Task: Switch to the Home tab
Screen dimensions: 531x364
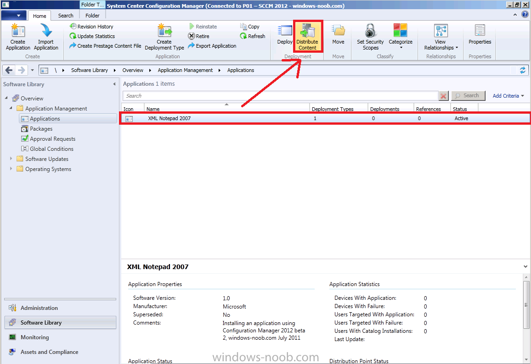Action: point(40,16)
